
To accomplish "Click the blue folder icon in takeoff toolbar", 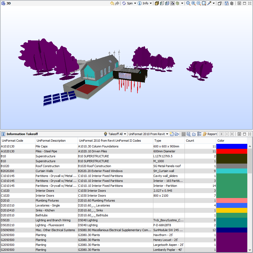I will tap(194, 134).
